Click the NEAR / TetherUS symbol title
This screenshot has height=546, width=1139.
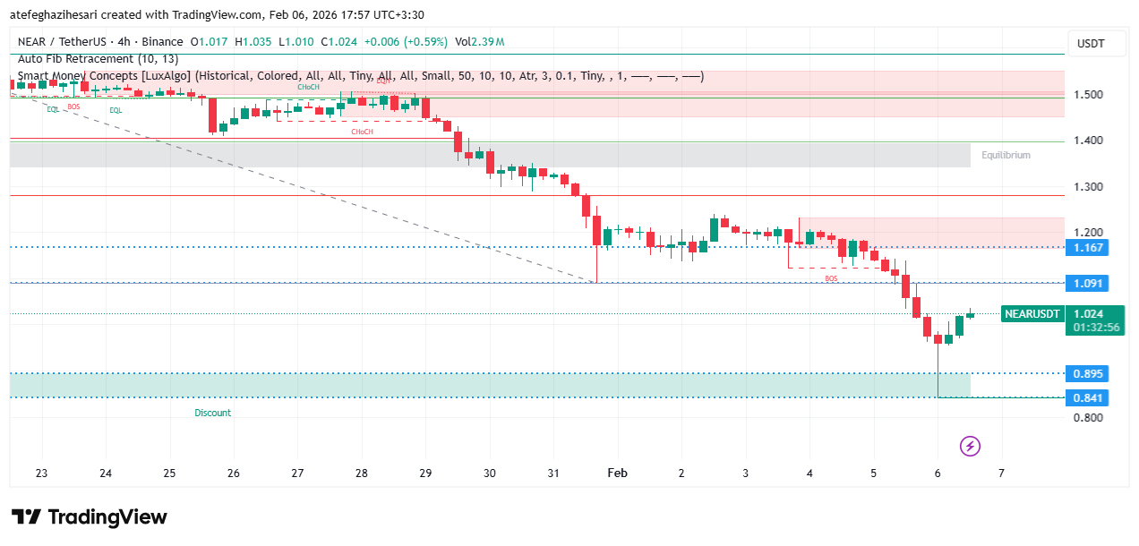tap(67, 42)
